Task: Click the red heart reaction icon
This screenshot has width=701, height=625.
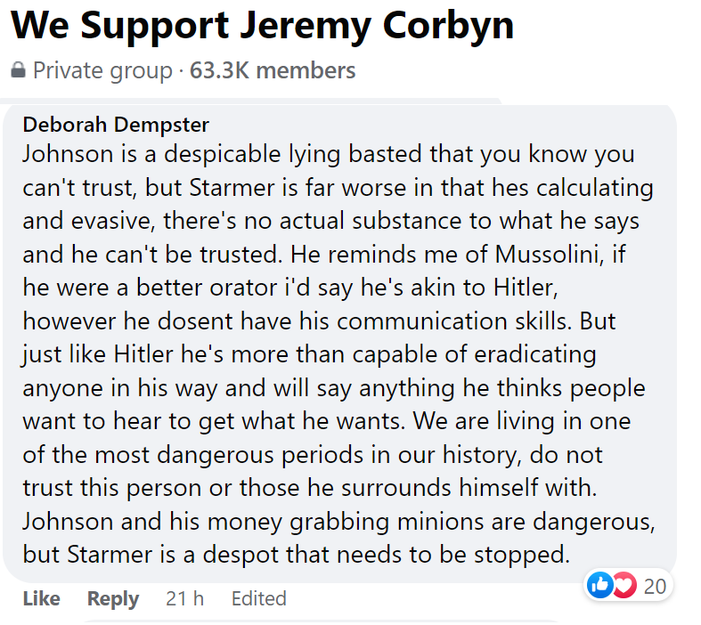Action: click(624, 586)
